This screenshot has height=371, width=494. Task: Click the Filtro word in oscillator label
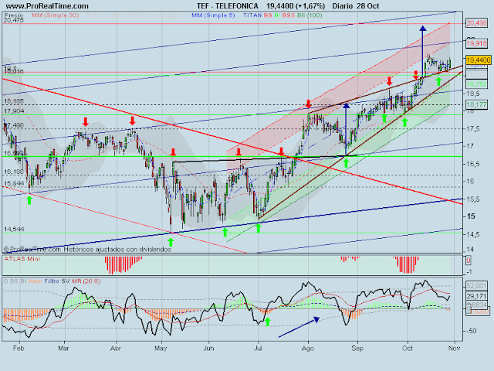pyautogui.click(x=52, y=281)
